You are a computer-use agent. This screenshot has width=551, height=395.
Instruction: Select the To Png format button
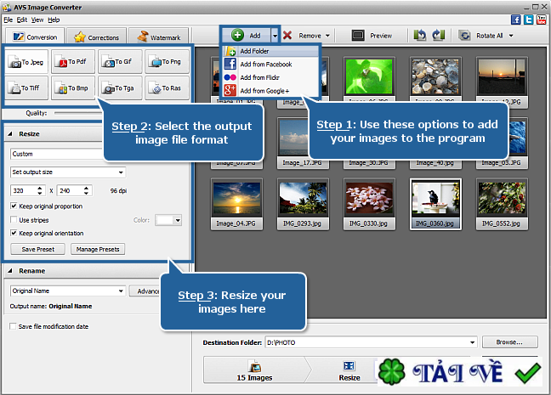pyautogui.click(x=168, y=62)
